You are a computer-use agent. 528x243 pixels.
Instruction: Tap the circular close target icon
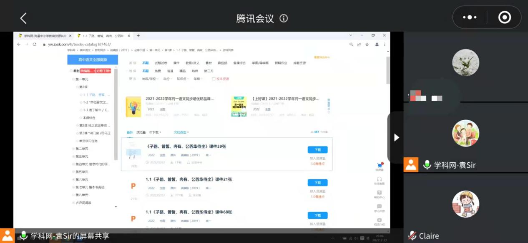click(x=505, y=17)
